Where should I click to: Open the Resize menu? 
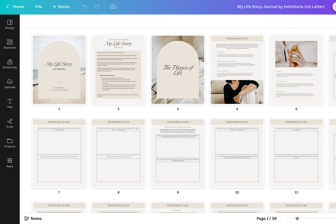(x=61, y=6)
